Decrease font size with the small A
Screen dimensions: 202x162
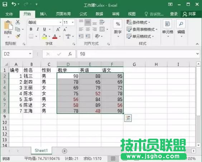click(x=65, y=29)
